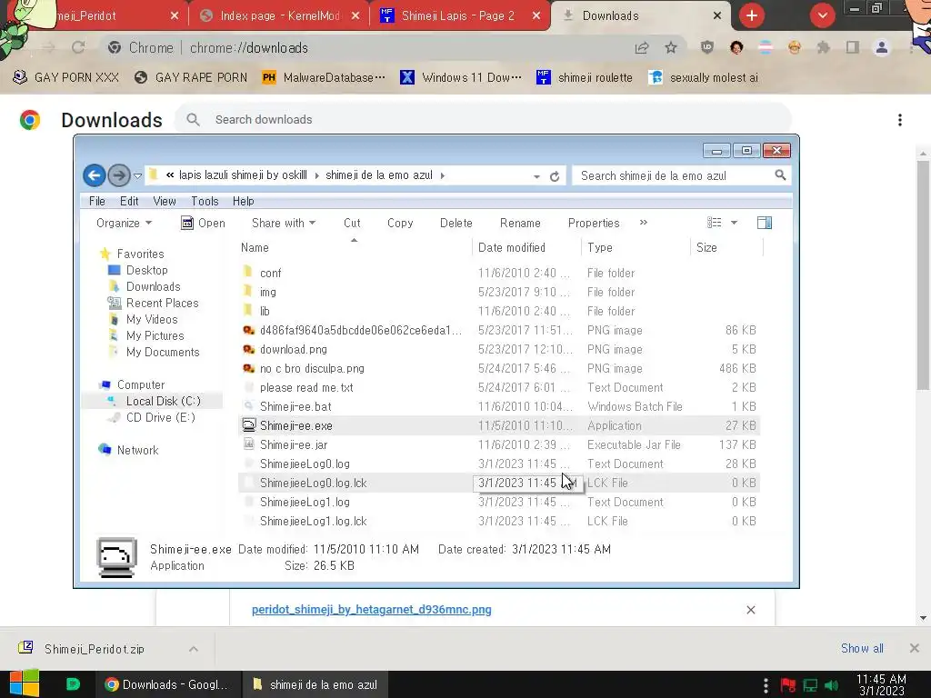Open the File menu in Explorer
Viewport: 931px width, 698px height.
tap(96, 201)
